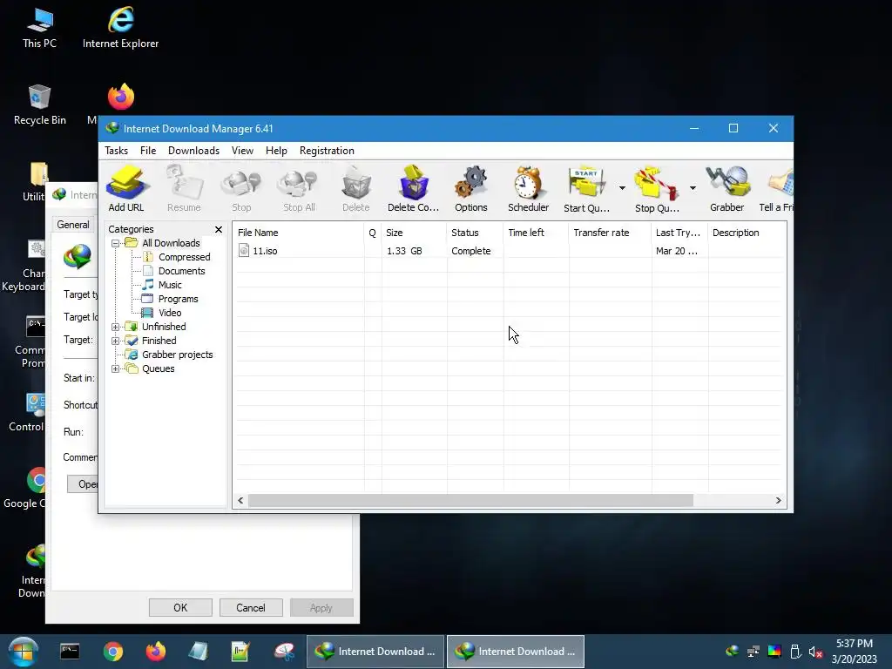Select the Music category
This screenshot has height=669, width=892.
point(170,285)
